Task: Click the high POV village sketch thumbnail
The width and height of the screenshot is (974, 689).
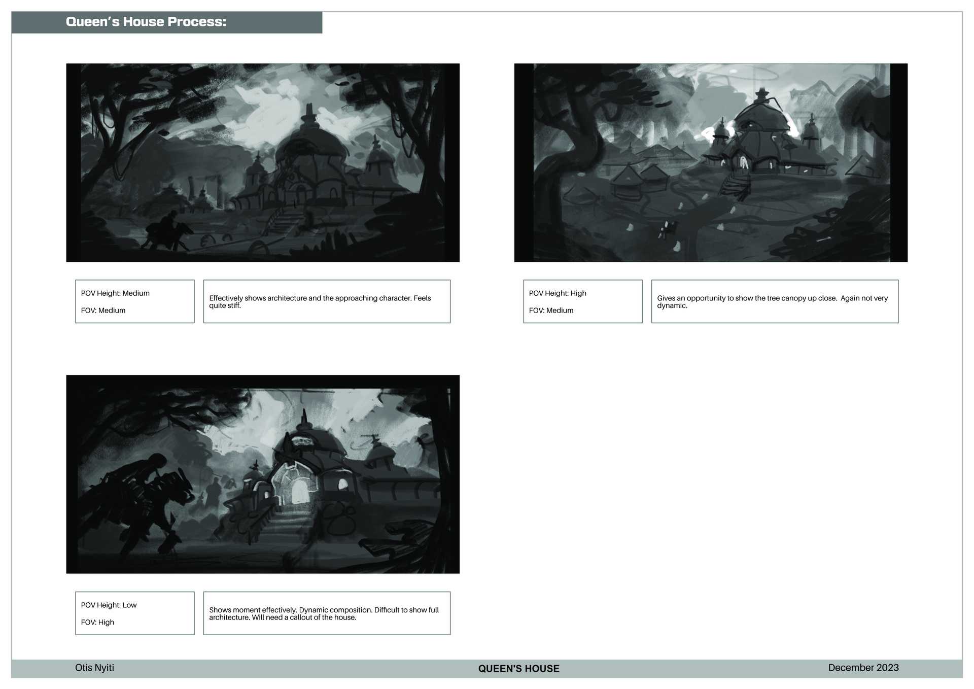Action: click(x=710, y=162)
